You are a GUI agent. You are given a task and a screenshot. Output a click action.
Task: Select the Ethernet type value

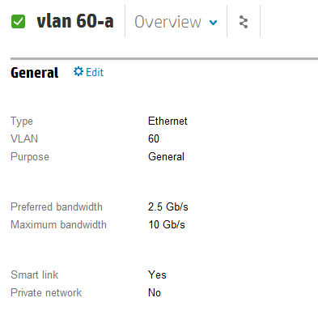[167, 121]
